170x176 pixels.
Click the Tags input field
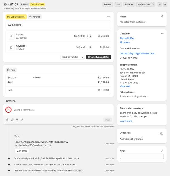[142, 156]
